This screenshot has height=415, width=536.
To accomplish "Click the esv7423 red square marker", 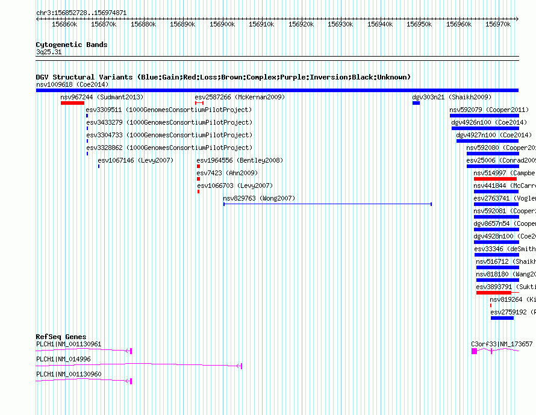I will [198, 179].
